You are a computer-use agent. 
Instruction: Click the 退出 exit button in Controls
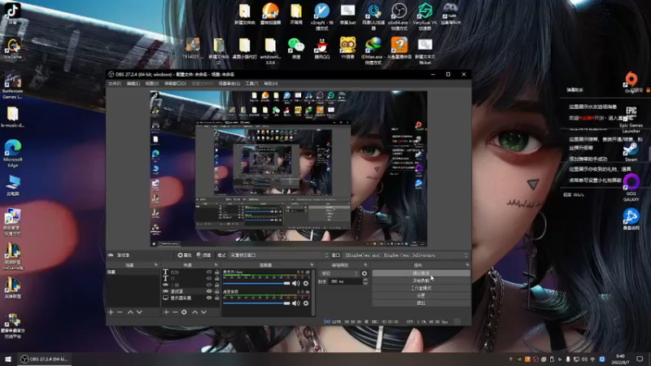(421, 303)
